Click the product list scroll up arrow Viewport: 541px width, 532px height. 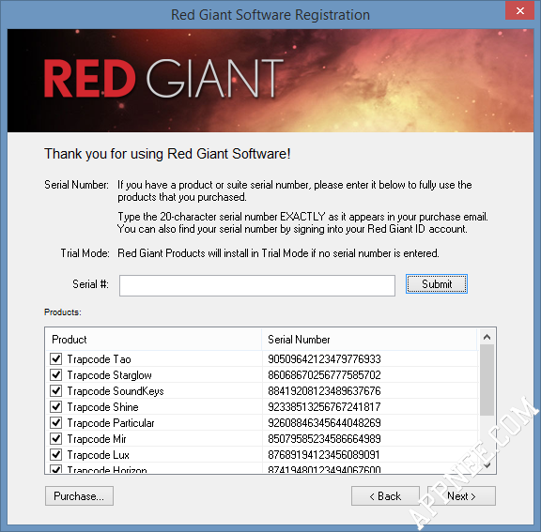click(487, 337)
